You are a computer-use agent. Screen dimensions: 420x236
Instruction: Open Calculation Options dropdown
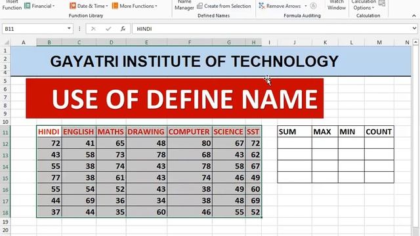364,5
